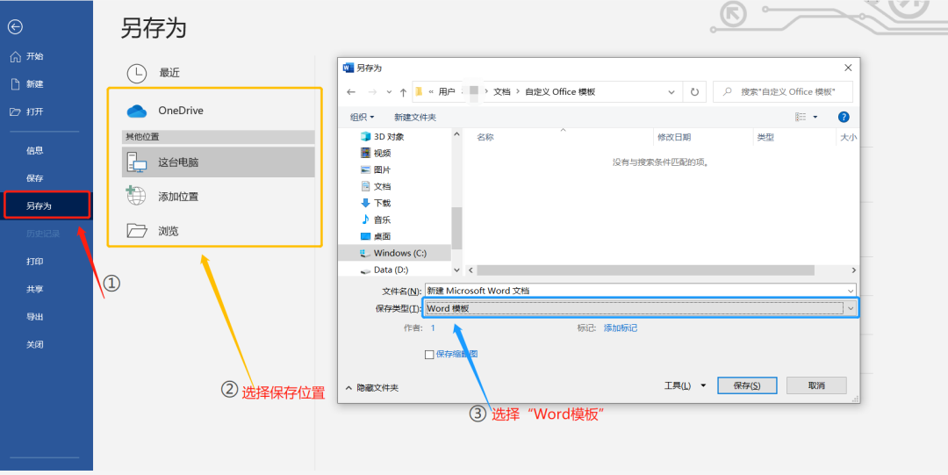The image size is (948, 475).
Task: Click 用户 in the address path
Action: click(447, 92)
